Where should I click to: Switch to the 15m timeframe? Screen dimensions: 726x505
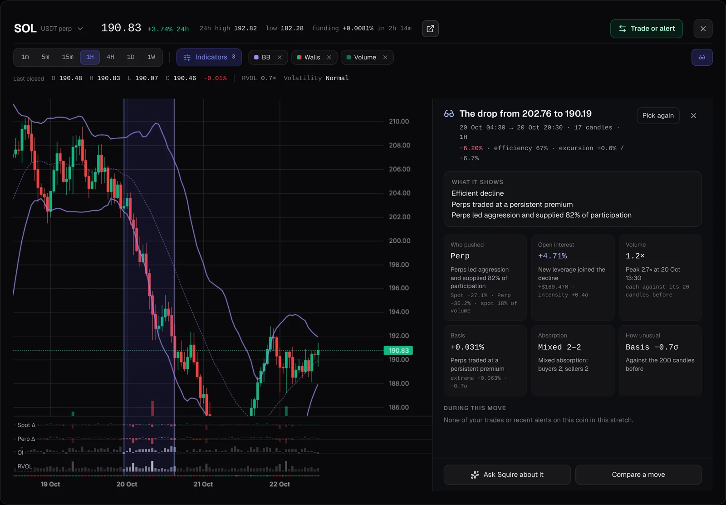pos(68,57)
